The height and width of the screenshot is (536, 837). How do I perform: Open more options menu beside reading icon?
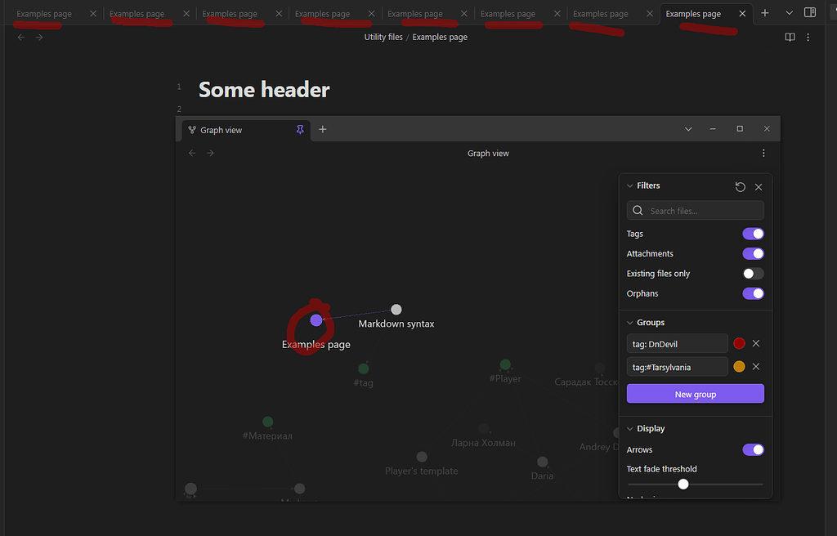808,38
